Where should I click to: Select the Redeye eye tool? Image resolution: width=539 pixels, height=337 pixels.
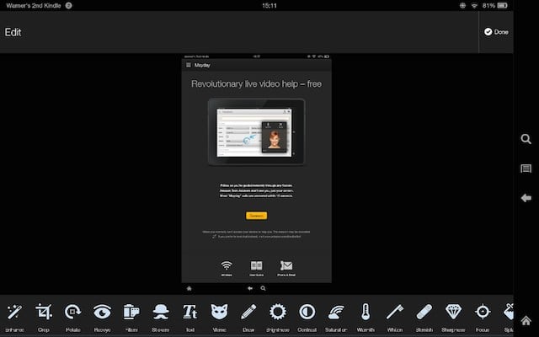pyautogui.click(x=102, y=318)
